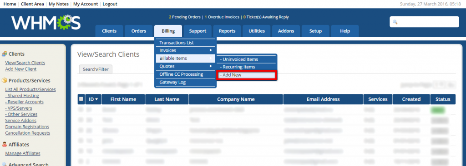Open the Setup main tab

pyautogui.click(x=315, y=31)
